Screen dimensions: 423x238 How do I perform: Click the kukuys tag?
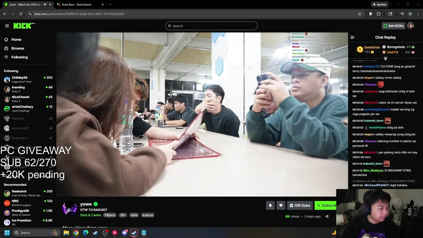(x=148, y=215)
